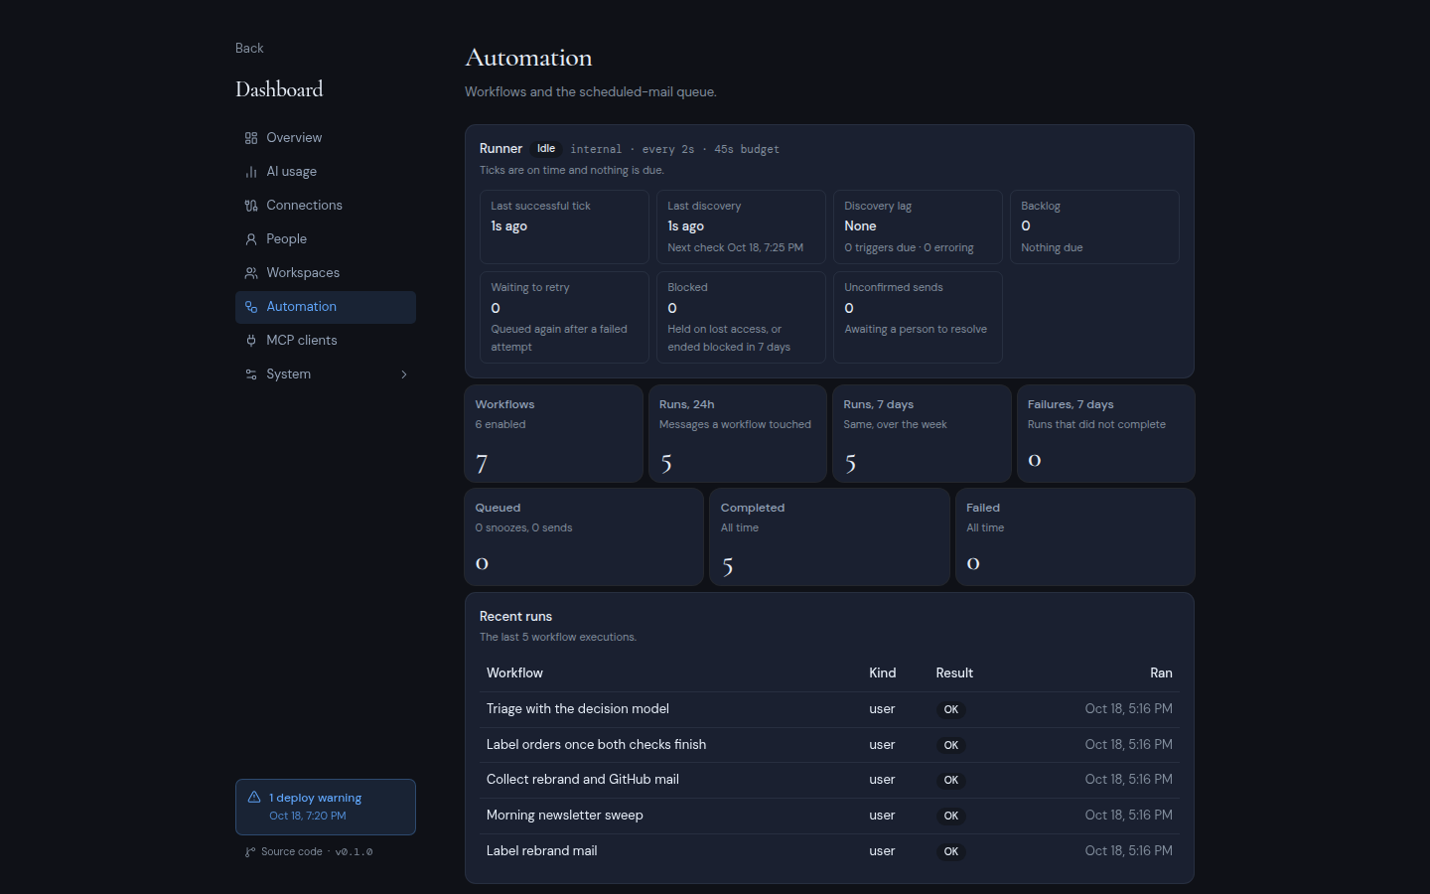Open the Failed all time card
The image size is (1430, 894).
(1075, 537)
